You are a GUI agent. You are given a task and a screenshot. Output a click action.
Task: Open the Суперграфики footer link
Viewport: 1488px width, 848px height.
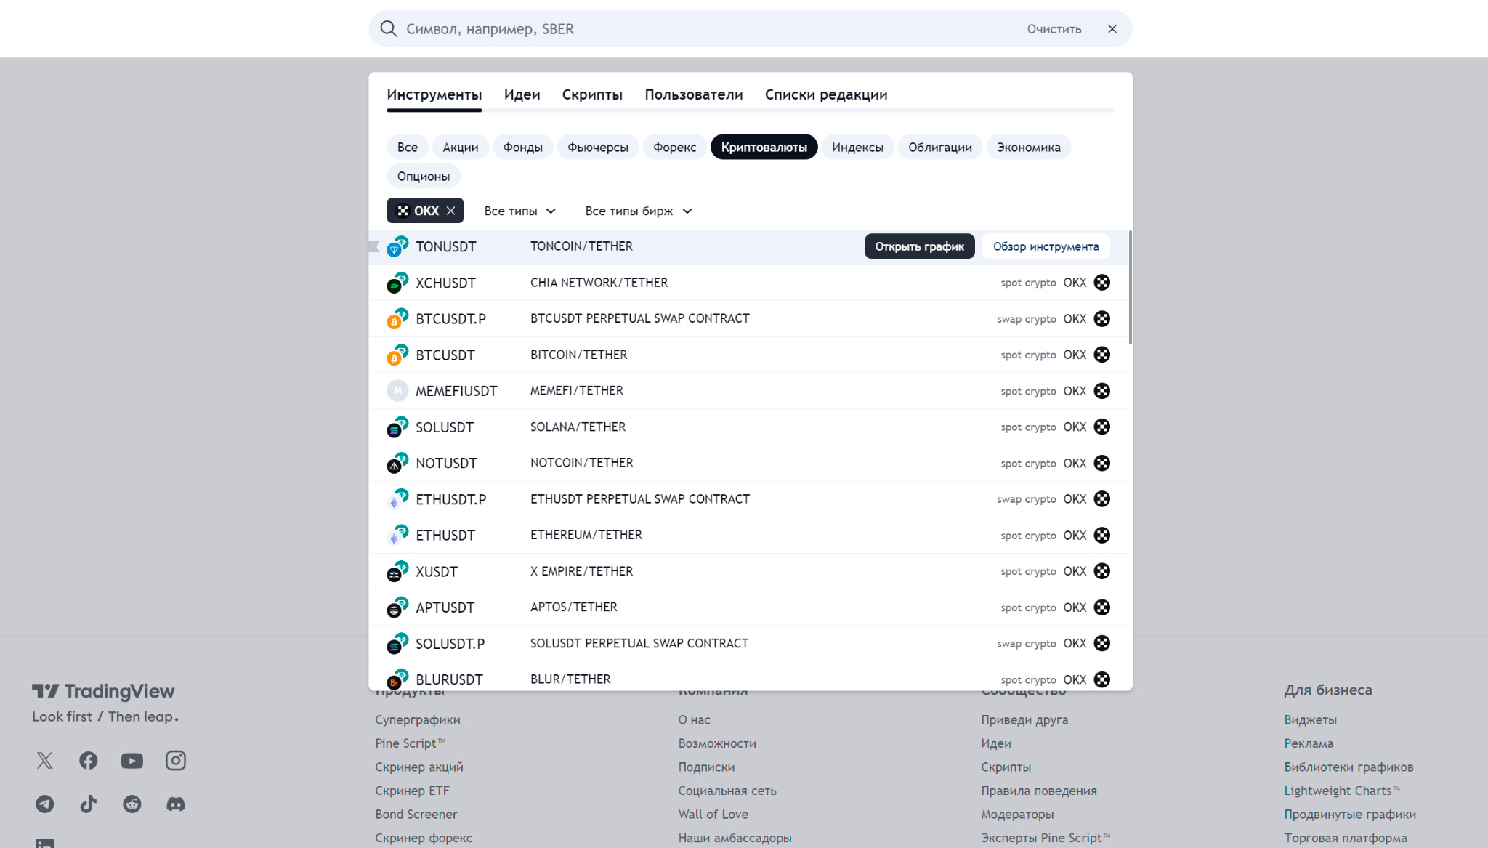tap(417, 720)
